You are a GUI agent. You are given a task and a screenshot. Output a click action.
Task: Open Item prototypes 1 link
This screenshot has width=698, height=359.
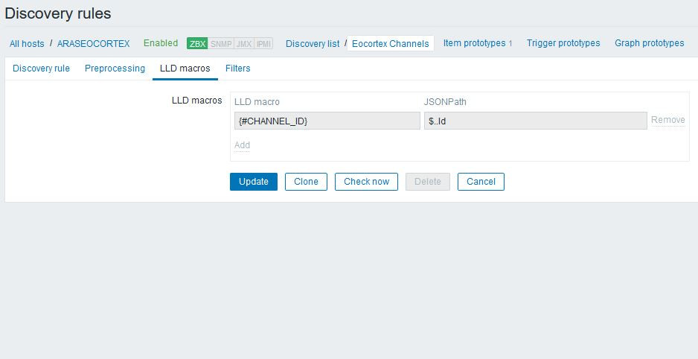[478, 43]
